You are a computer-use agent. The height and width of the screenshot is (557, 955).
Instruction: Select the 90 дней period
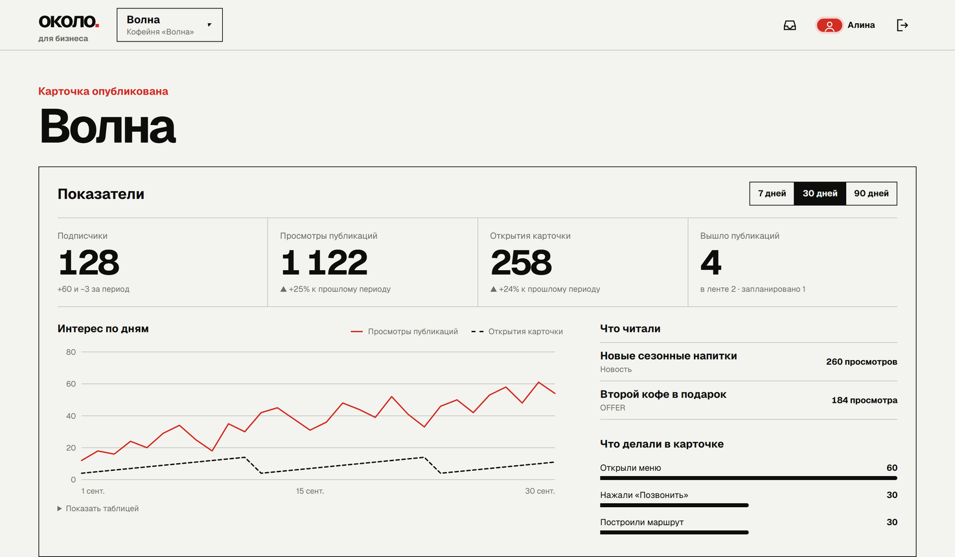coord(871,194)
